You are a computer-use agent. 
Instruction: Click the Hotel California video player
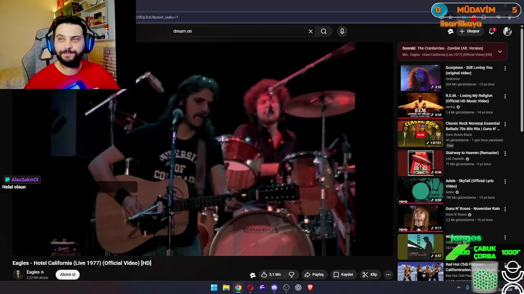pos(203,149)
